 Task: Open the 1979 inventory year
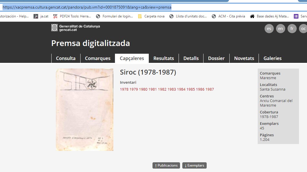point(134,89)
